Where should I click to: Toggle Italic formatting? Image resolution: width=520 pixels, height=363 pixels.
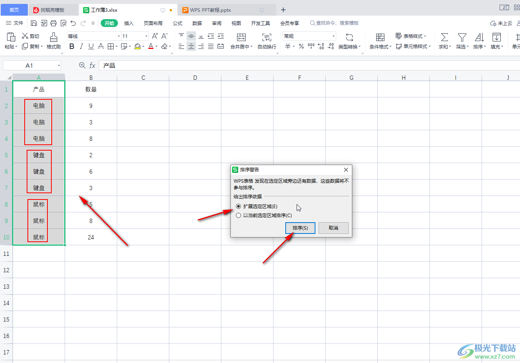(x=82, y=46)
